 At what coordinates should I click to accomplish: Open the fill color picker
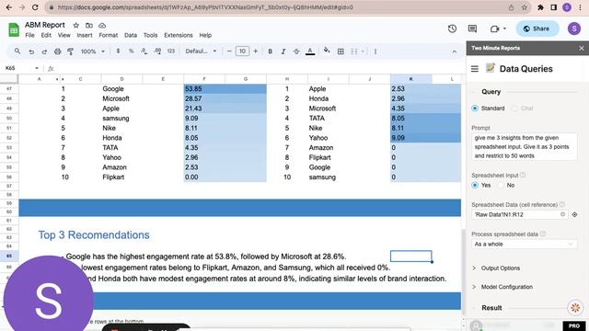(327, 51)
